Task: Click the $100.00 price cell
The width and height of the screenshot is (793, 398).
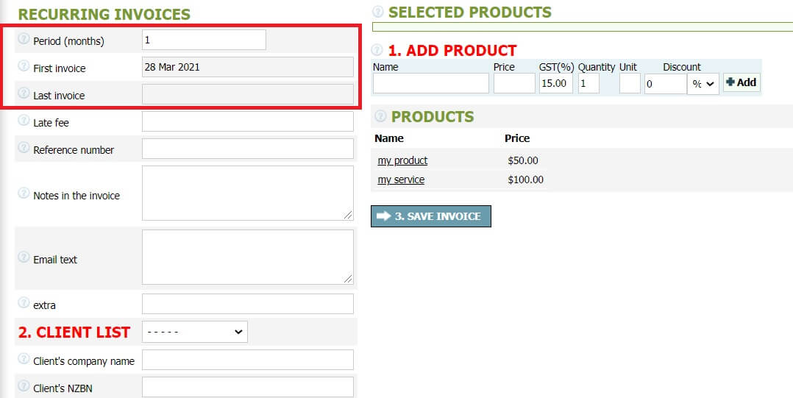Action: [x=525, y=180]
